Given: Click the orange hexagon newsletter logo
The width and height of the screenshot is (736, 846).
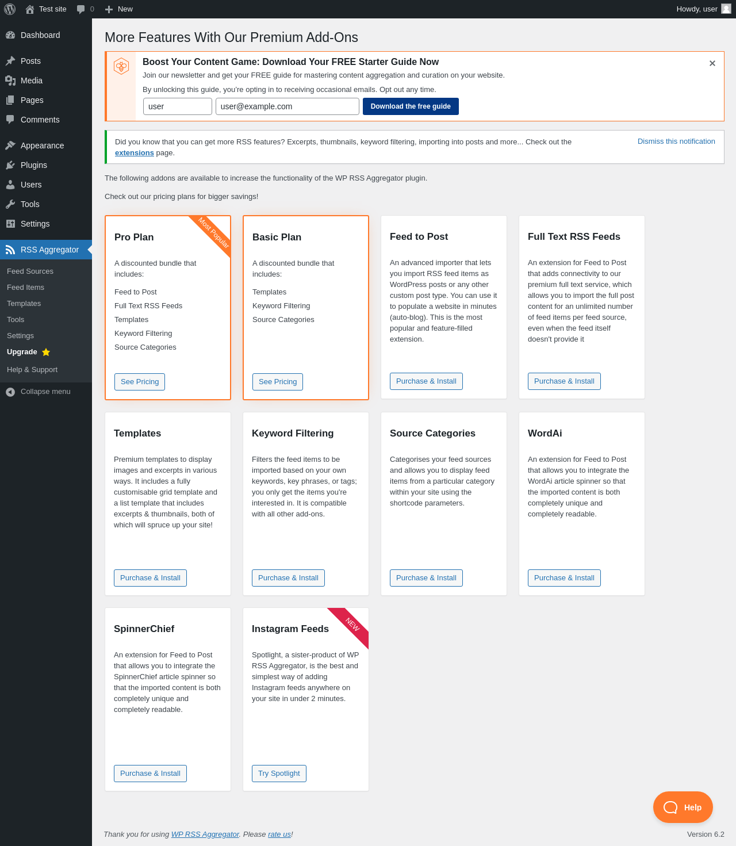Looking at the screenshot, I should 121,67.
